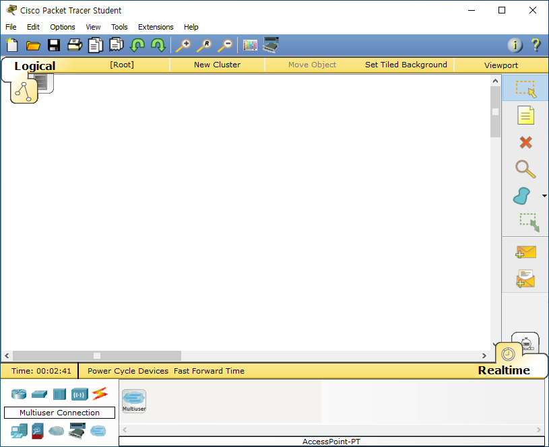Select the Routers device category
This screenshot has width=549, height=447.
click(x=19, y=394)
